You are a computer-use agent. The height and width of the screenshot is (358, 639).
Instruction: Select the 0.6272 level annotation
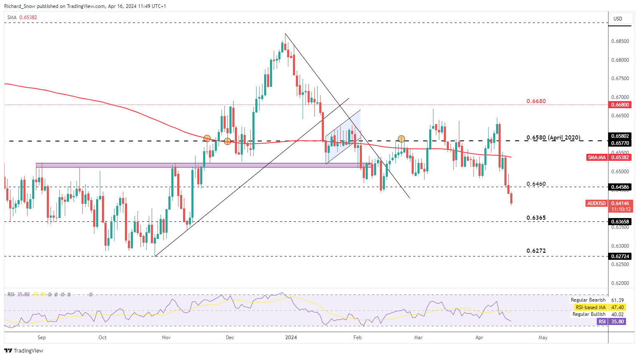tap(536, 251)
